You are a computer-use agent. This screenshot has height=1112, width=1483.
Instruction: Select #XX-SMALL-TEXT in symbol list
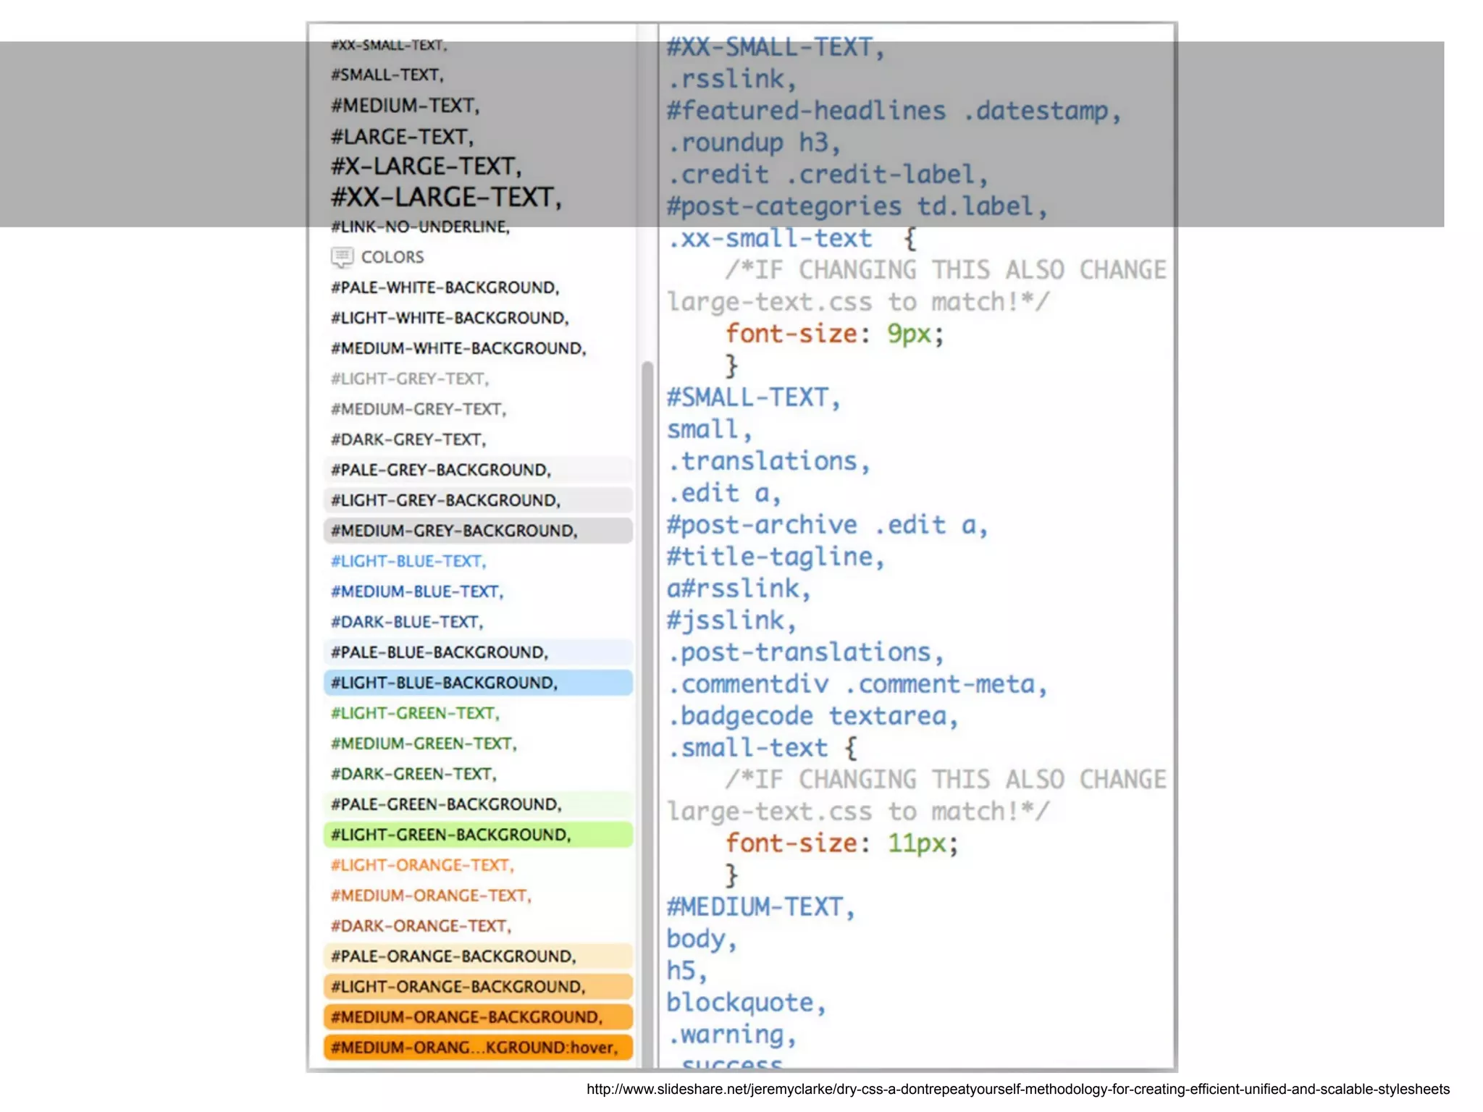click(389, 45)
